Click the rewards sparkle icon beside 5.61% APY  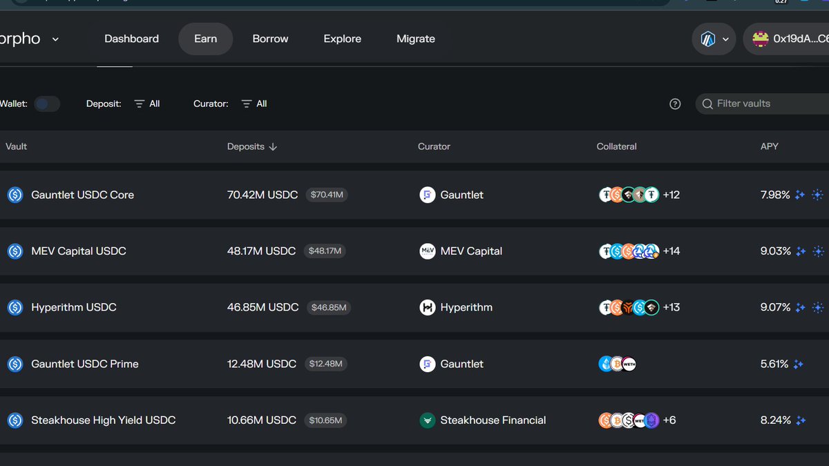click(x=799, y=364)
